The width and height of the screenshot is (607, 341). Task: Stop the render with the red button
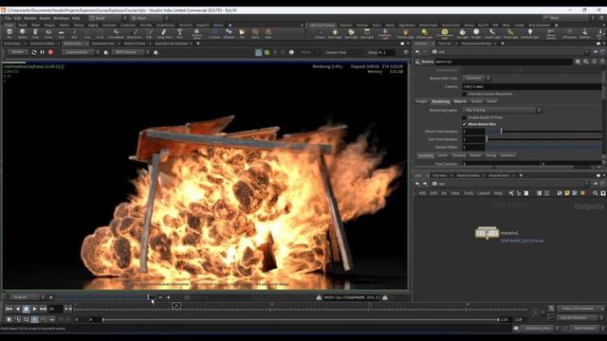tap(50, 52)
